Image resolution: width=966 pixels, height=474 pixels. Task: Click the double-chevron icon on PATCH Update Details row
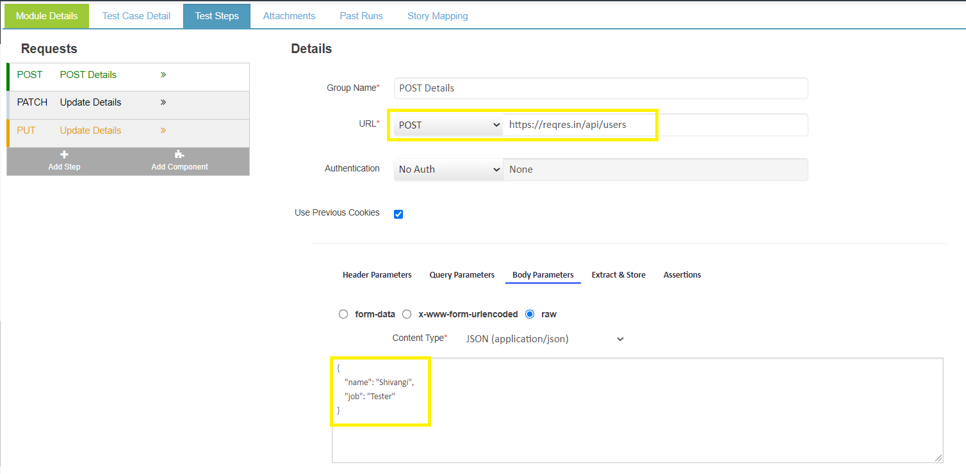click(163, 102)
